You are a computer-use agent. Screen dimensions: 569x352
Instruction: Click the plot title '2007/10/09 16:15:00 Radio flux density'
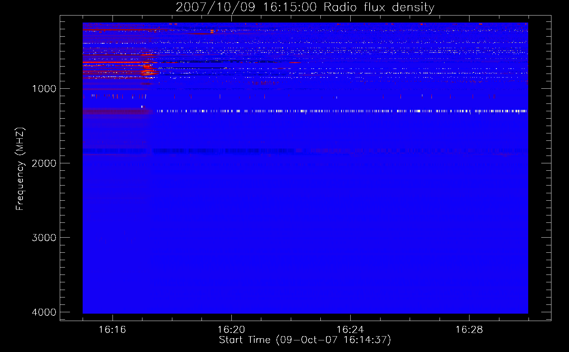305,7
